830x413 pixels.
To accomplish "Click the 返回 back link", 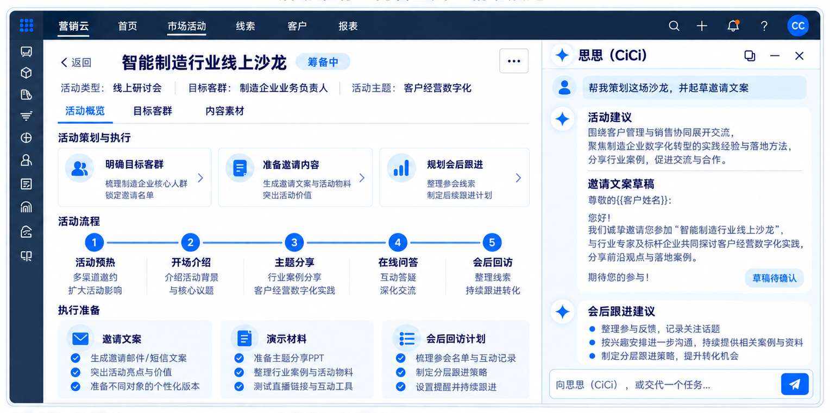I will click(76, 62).
